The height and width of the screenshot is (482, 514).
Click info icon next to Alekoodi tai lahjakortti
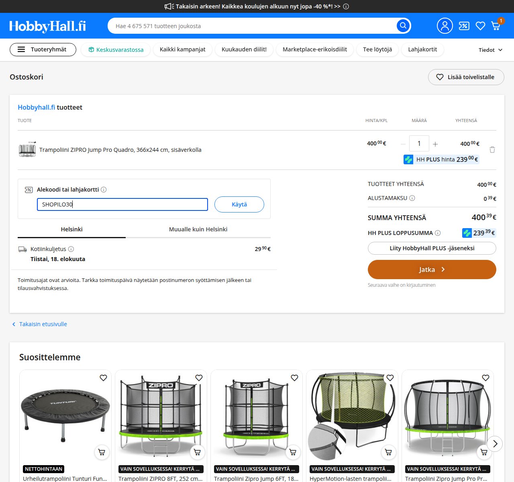click(104, 190)
